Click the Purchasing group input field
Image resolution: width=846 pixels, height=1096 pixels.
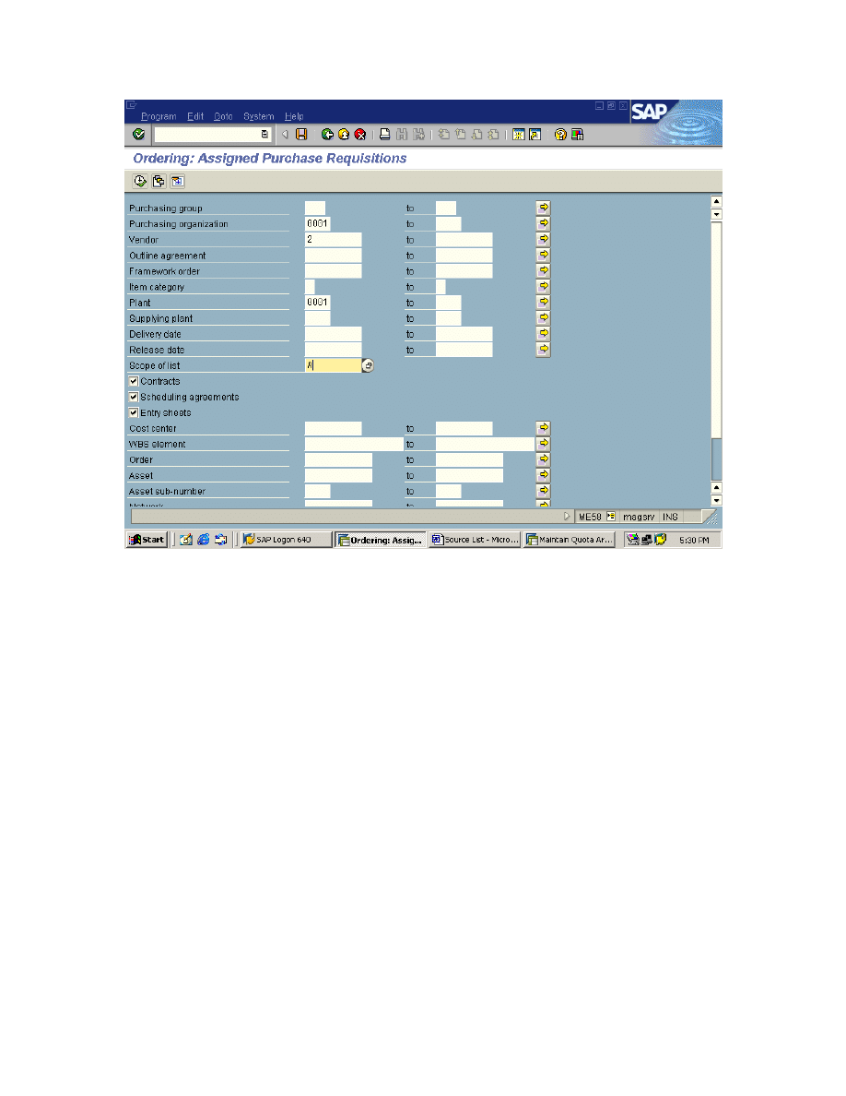(x=314, y=208)
